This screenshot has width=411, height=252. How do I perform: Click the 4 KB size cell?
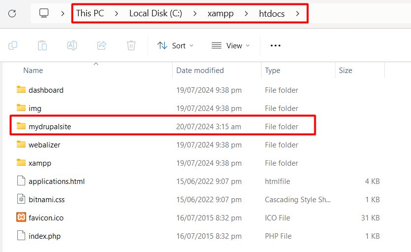tap(372, 181)
